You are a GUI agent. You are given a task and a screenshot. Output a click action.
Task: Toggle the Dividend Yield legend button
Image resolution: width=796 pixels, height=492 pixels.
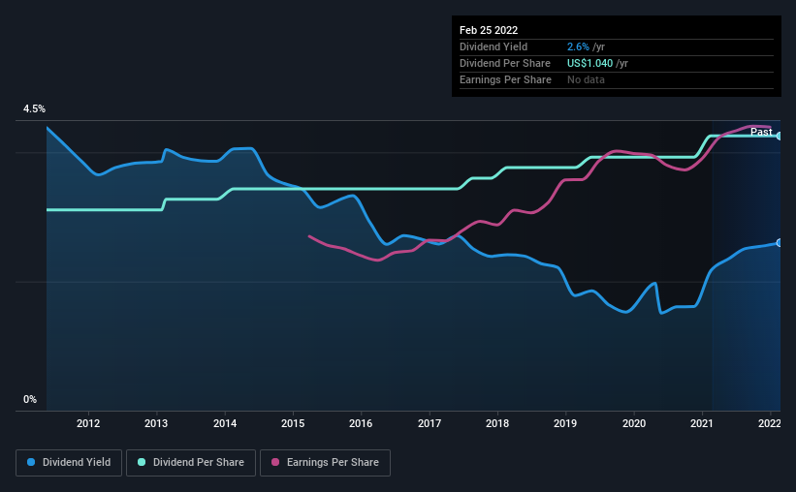69,463
